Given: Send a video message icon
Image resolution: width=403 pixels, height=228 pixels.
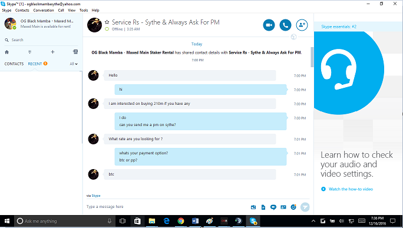Looking at the screenshot, I should [273, 207].
